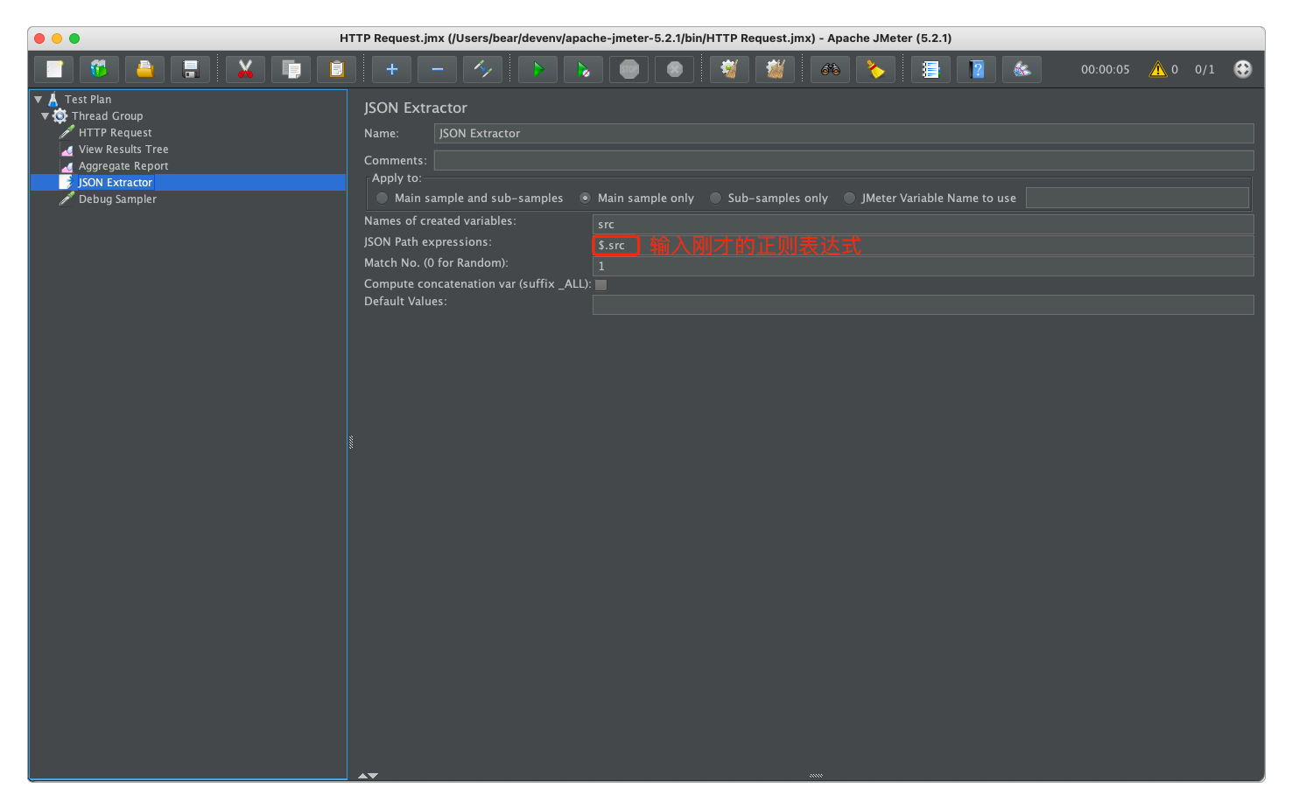1292x809 pixels.
Task: Shut down the test with Shutdown icon
Action: click(x=675, y=69)
